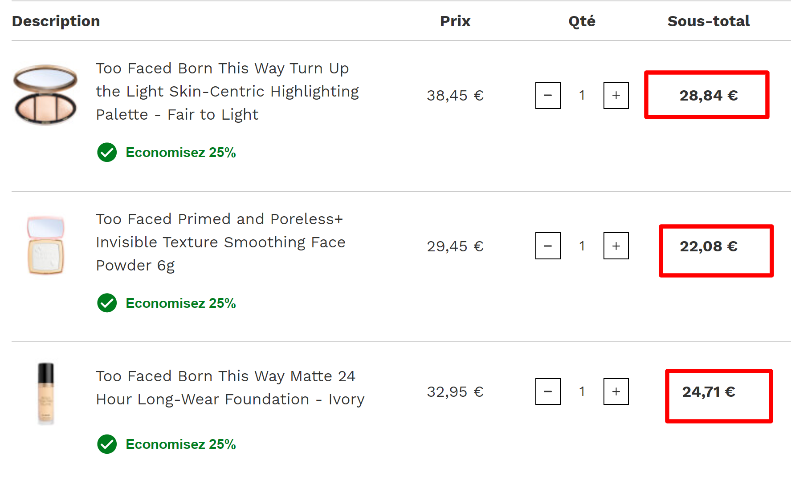Screen dimensions: 791x480
Task: Click the green checkmark under Matte Foundation
Action: (x=107, y=444)
